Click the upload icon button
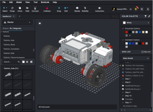The width and height of the screenshot is (153, 112). point(148,9)
